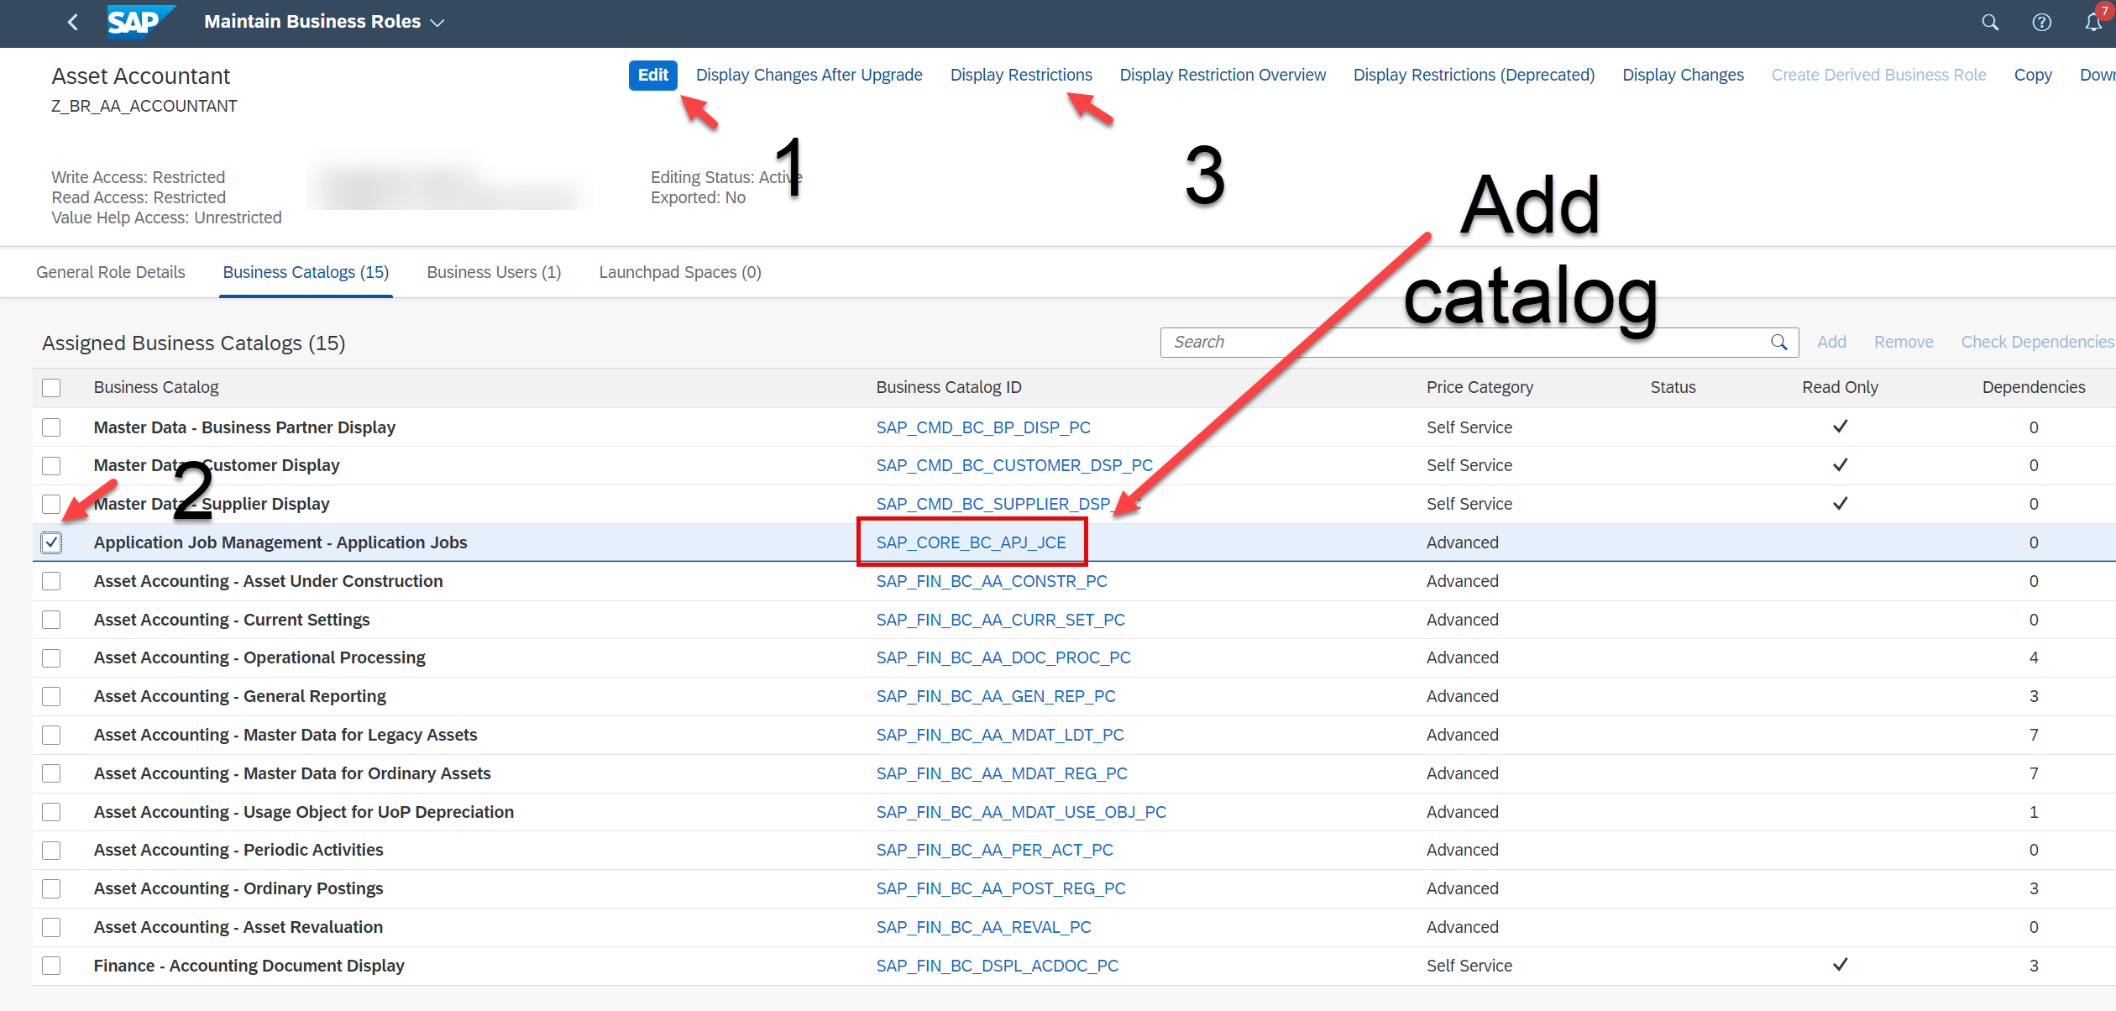The image size is (2116, 1011).
Task: Click 'Finance - Accounting Document Display' row text
Action: (249, 966)
